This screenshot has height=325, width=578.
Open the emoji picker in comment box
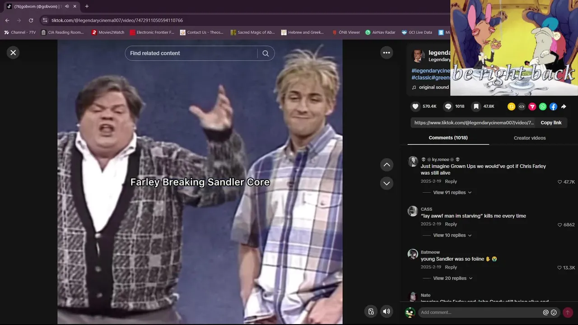554,312
